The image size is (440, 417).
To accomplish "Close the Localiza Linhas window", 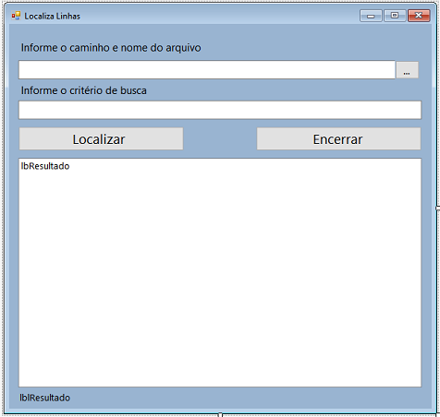I will tap(419, 16).
